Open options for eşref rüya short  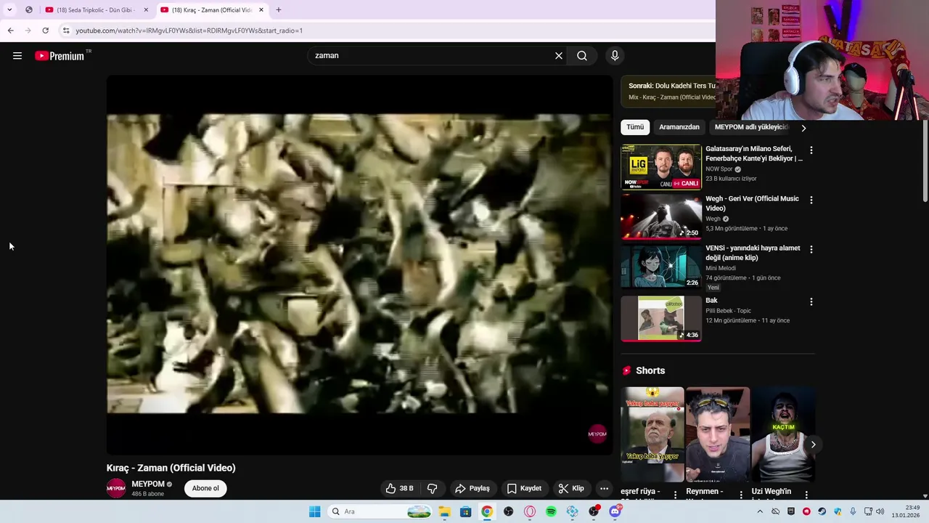[675, 495]
